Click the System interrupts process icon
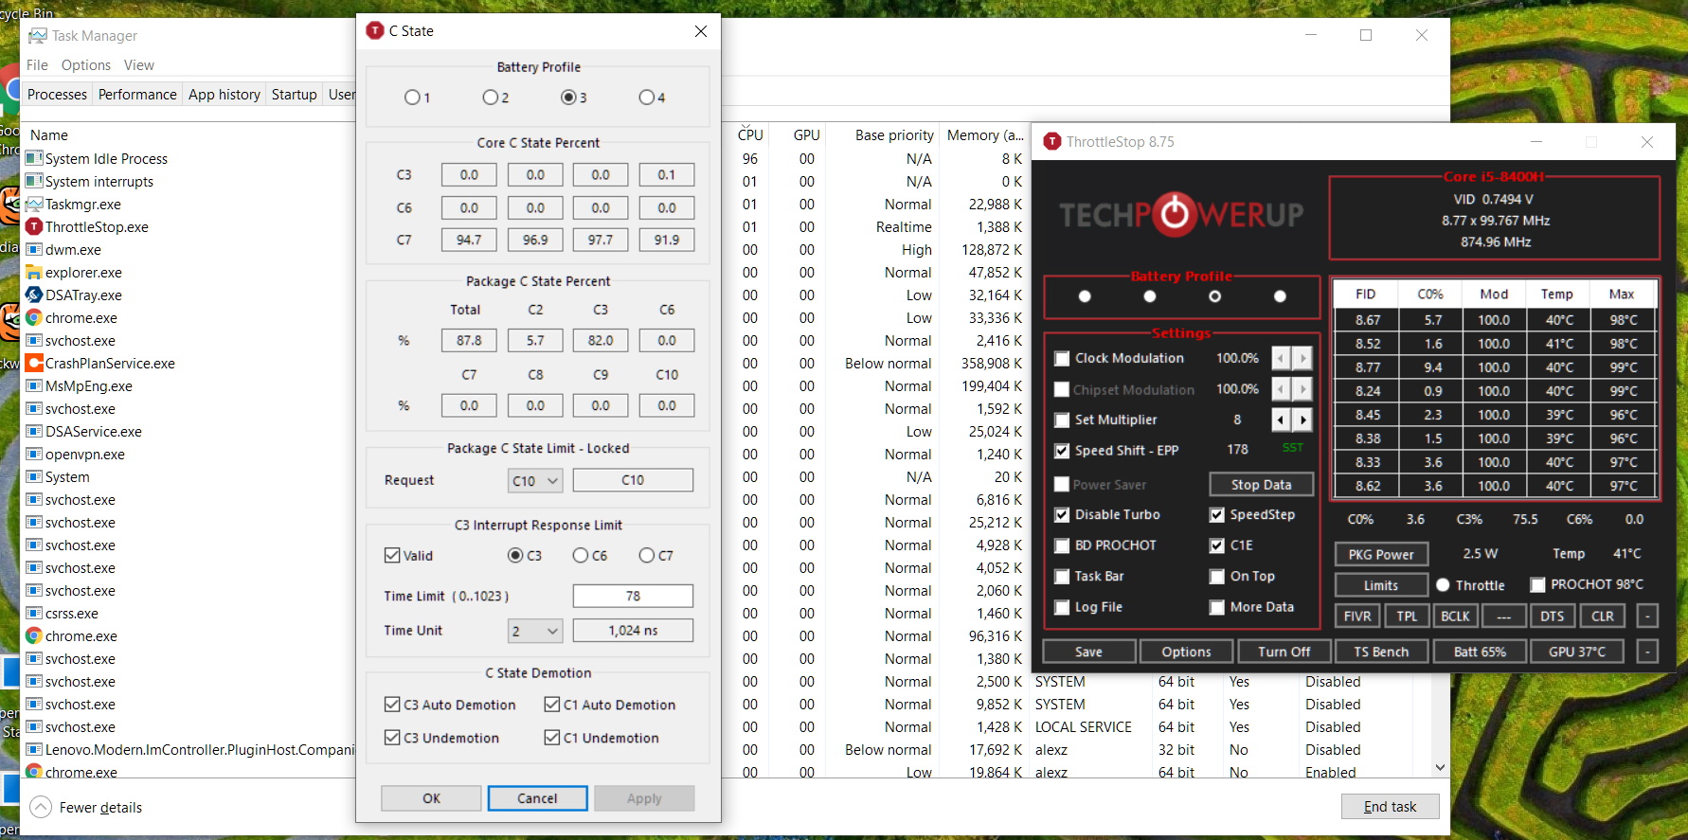This screenshot has width=1688, height=840. tap(34, 181)
